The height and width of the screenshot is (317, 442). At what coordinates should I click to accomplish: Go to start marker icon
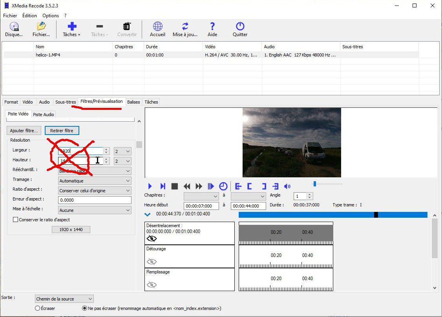[238, 186]
